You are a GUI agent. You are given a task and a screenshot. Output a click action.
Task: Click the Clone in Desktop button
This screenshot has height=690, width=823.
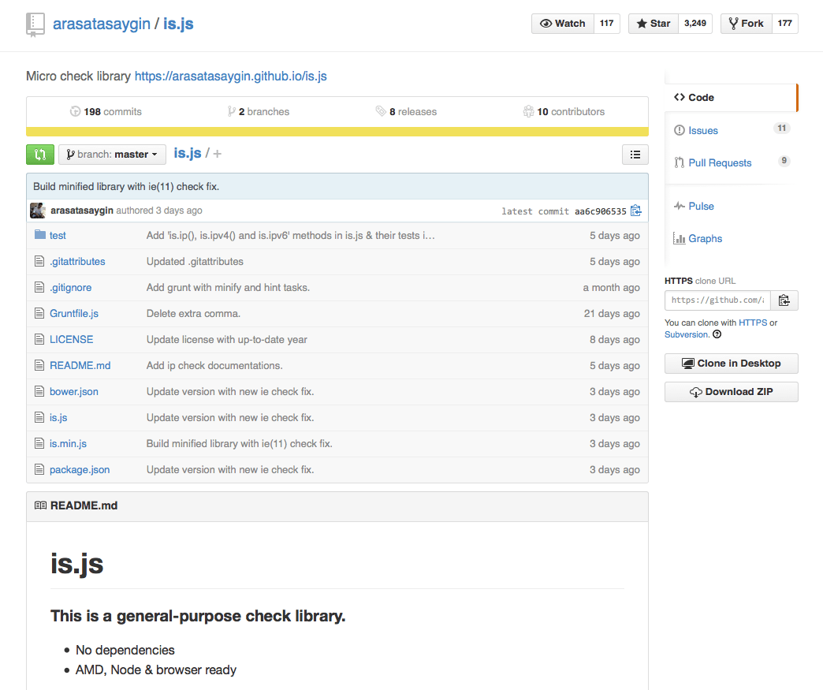(731, 364)
